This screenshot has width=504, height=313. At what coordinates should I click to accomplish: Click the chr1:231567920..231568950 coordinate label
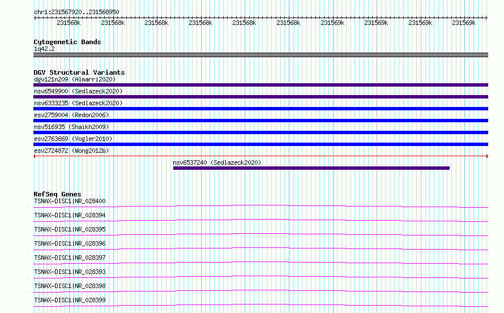tap(76, 12)
